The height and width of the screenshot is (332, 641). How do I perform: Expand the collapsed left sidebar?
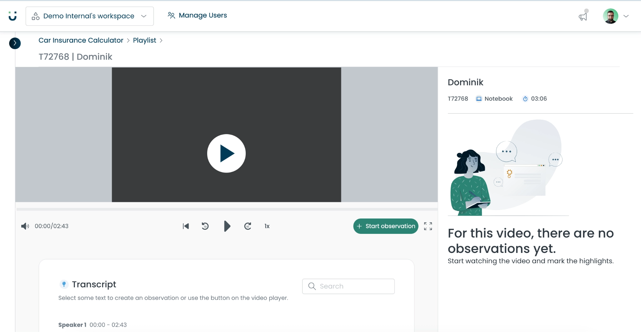[15, 43]
